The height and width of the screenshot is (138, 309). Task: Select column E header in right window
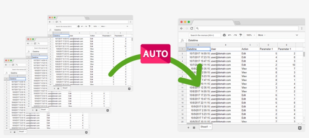tap(286, 45)
